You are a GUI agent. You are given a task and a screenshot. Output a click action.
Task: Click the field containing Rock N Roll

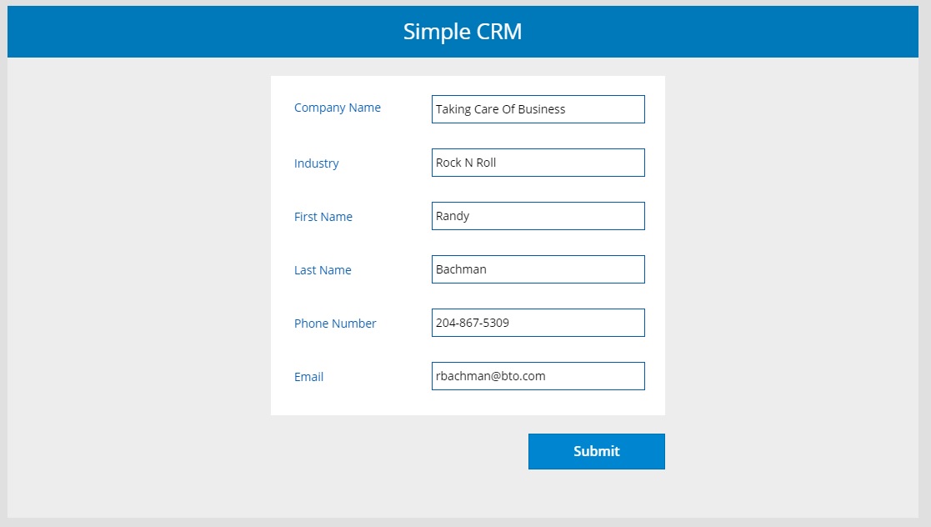(538, 163)
